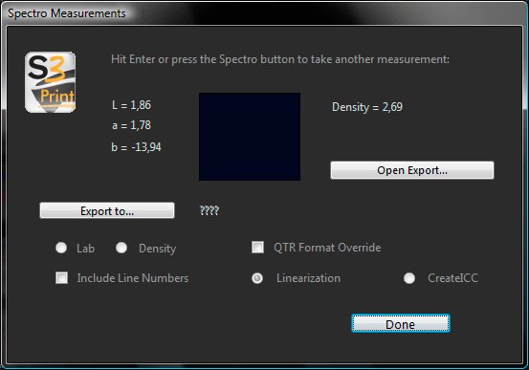Check Include Line Numbers
Screen dimensions: 529x370
[61, 278]
